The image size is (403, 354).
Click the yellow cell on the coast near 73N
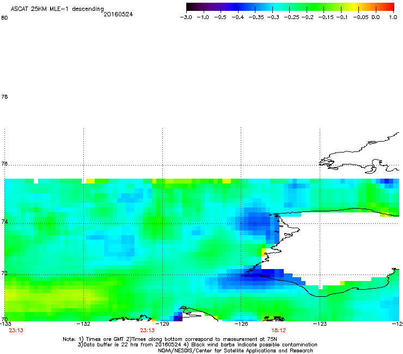[x=264, y=252]
